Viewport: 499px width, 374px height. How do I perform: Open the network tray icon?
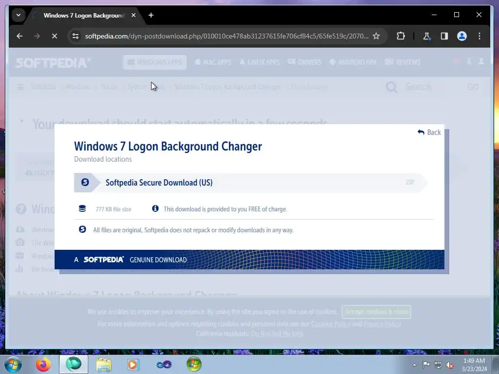click(x=438, y=365)
